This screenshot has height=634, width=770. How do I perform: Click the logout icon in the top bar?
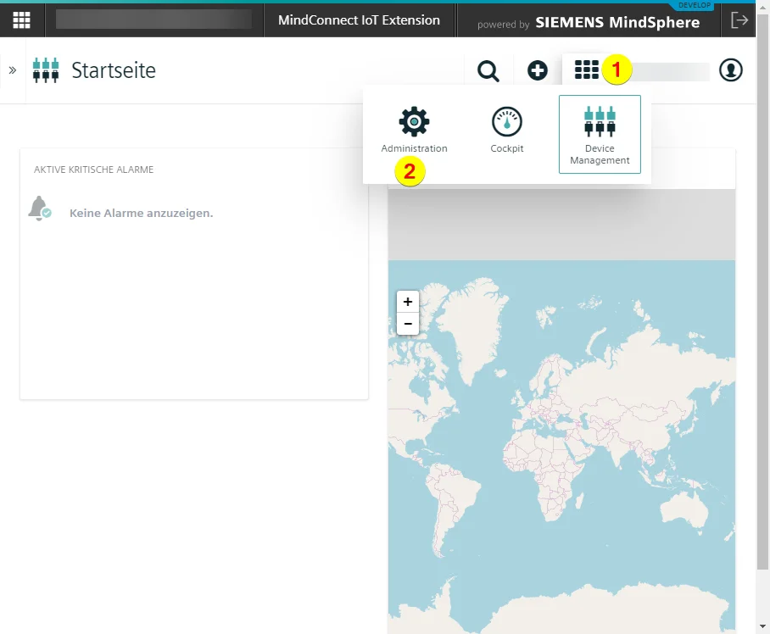click(x=739, y=20)
